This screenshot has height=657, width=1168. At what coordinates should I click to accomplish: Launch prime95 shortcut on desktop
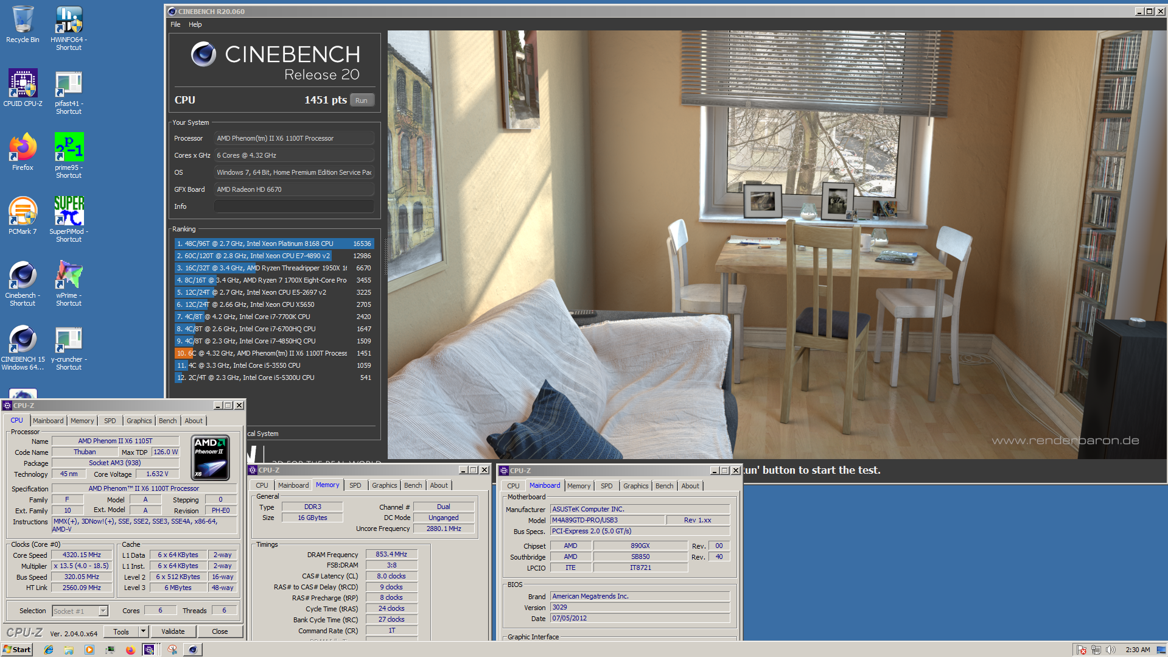[x=69, y=156]
